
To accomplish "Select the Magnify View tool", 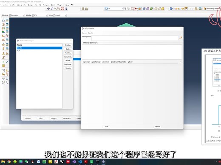I will coord(55,9).
